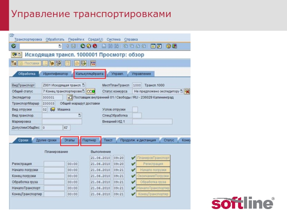This screenshot has height=215, width=287.
Task: Click the Save diskette icon
Action: click(73, 46)
